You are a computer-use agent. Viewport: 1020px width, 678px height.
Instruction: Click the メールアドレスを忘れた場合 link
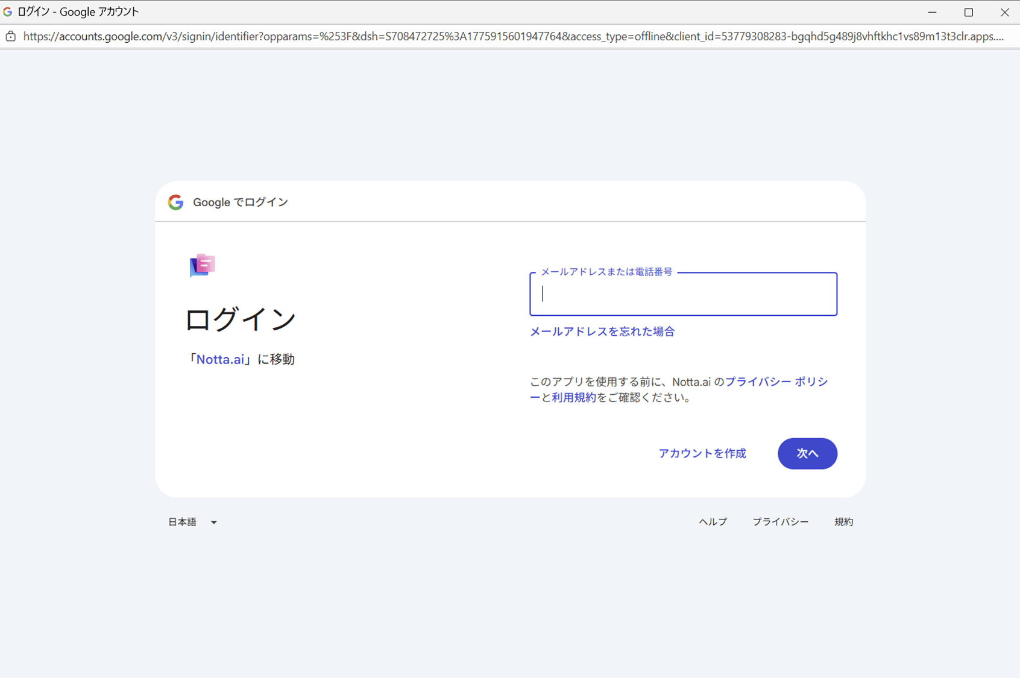[602, 331]
